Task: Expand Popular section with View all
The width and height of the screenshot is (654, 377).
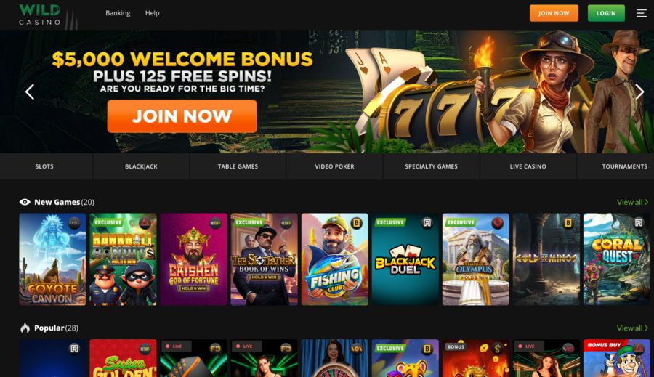Action: [x=632, y=328]
